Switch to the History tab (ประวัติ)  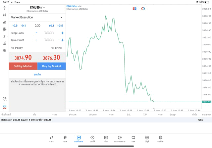point(92,139)
